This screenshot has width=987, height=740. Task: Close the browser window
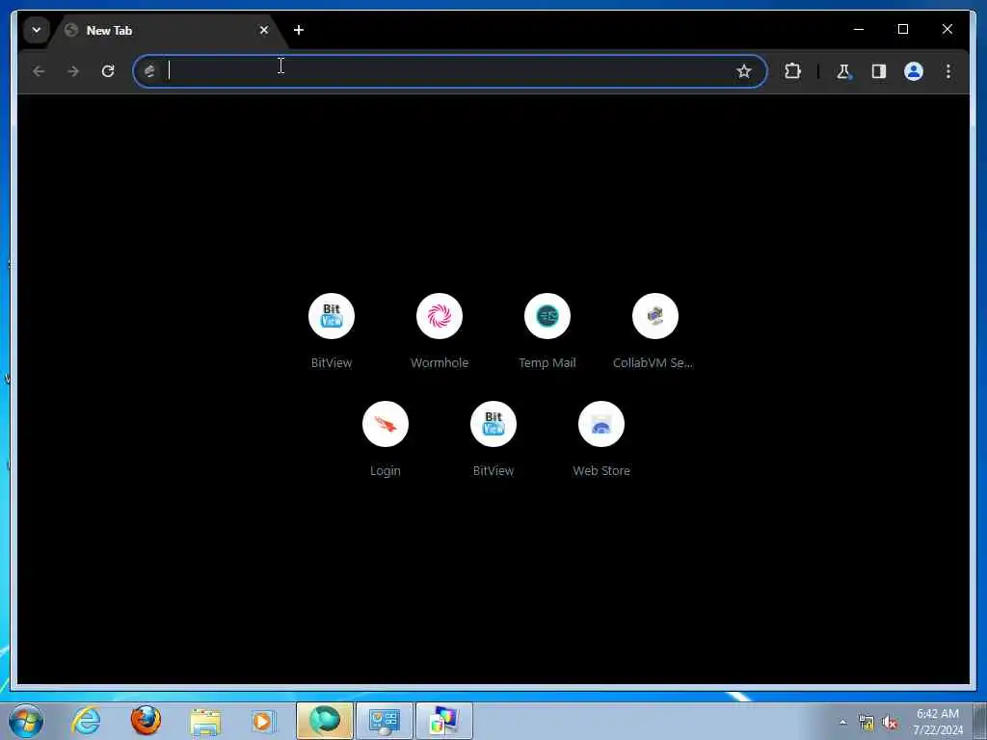coord(947,29)
